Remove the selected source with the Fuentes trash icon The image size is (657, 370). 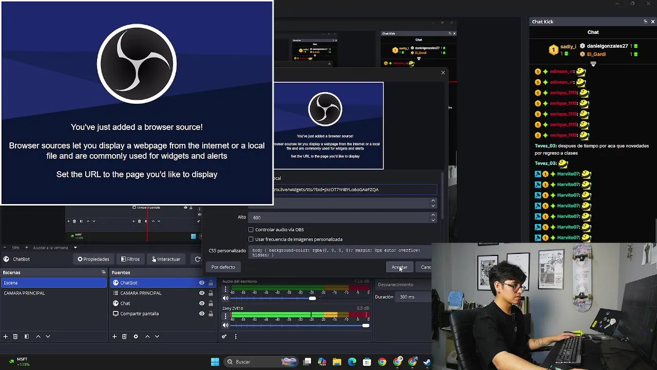tap(124, 337)
